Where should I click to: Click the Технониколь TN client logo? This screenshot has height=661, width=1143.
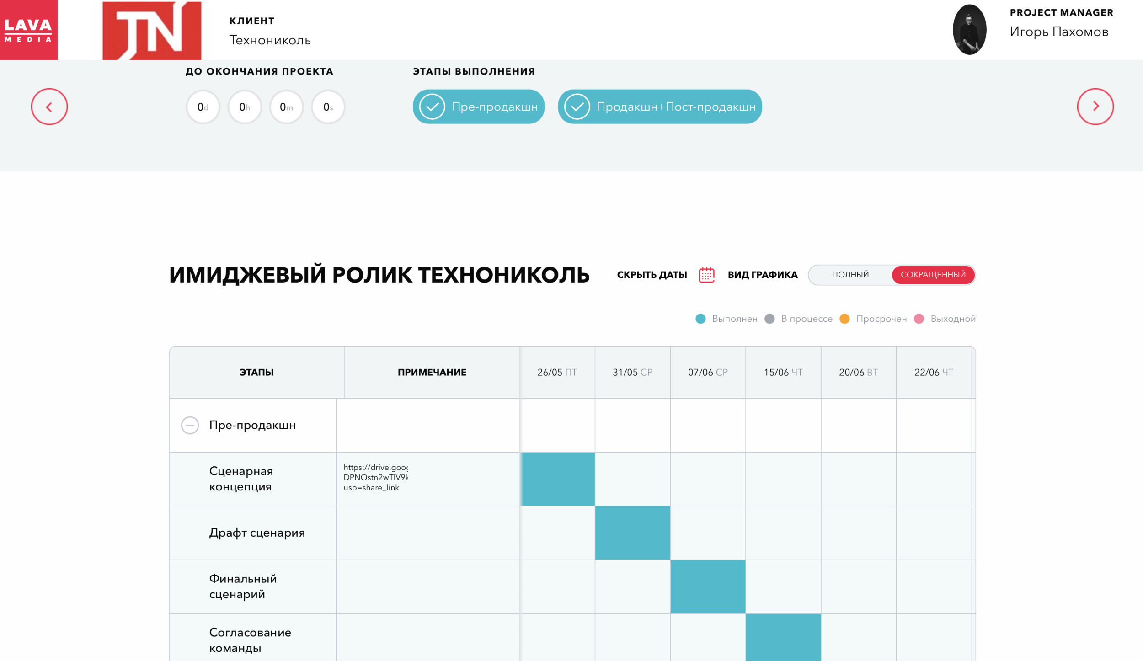[152, 31]
